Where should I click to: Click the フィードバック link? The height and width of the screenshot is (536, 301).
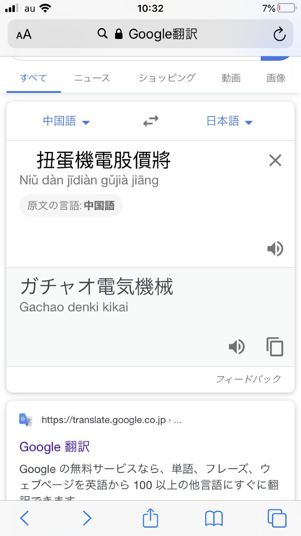[x=248, y=379]
